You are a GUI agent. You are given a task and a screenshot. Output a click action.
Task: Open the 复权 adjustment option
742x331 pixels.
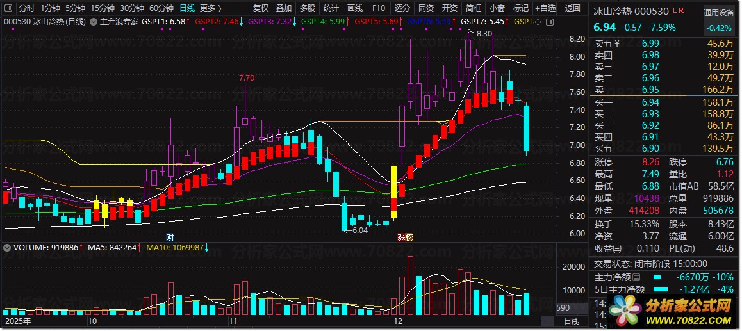pyautogui.click(x=261, y=8)
